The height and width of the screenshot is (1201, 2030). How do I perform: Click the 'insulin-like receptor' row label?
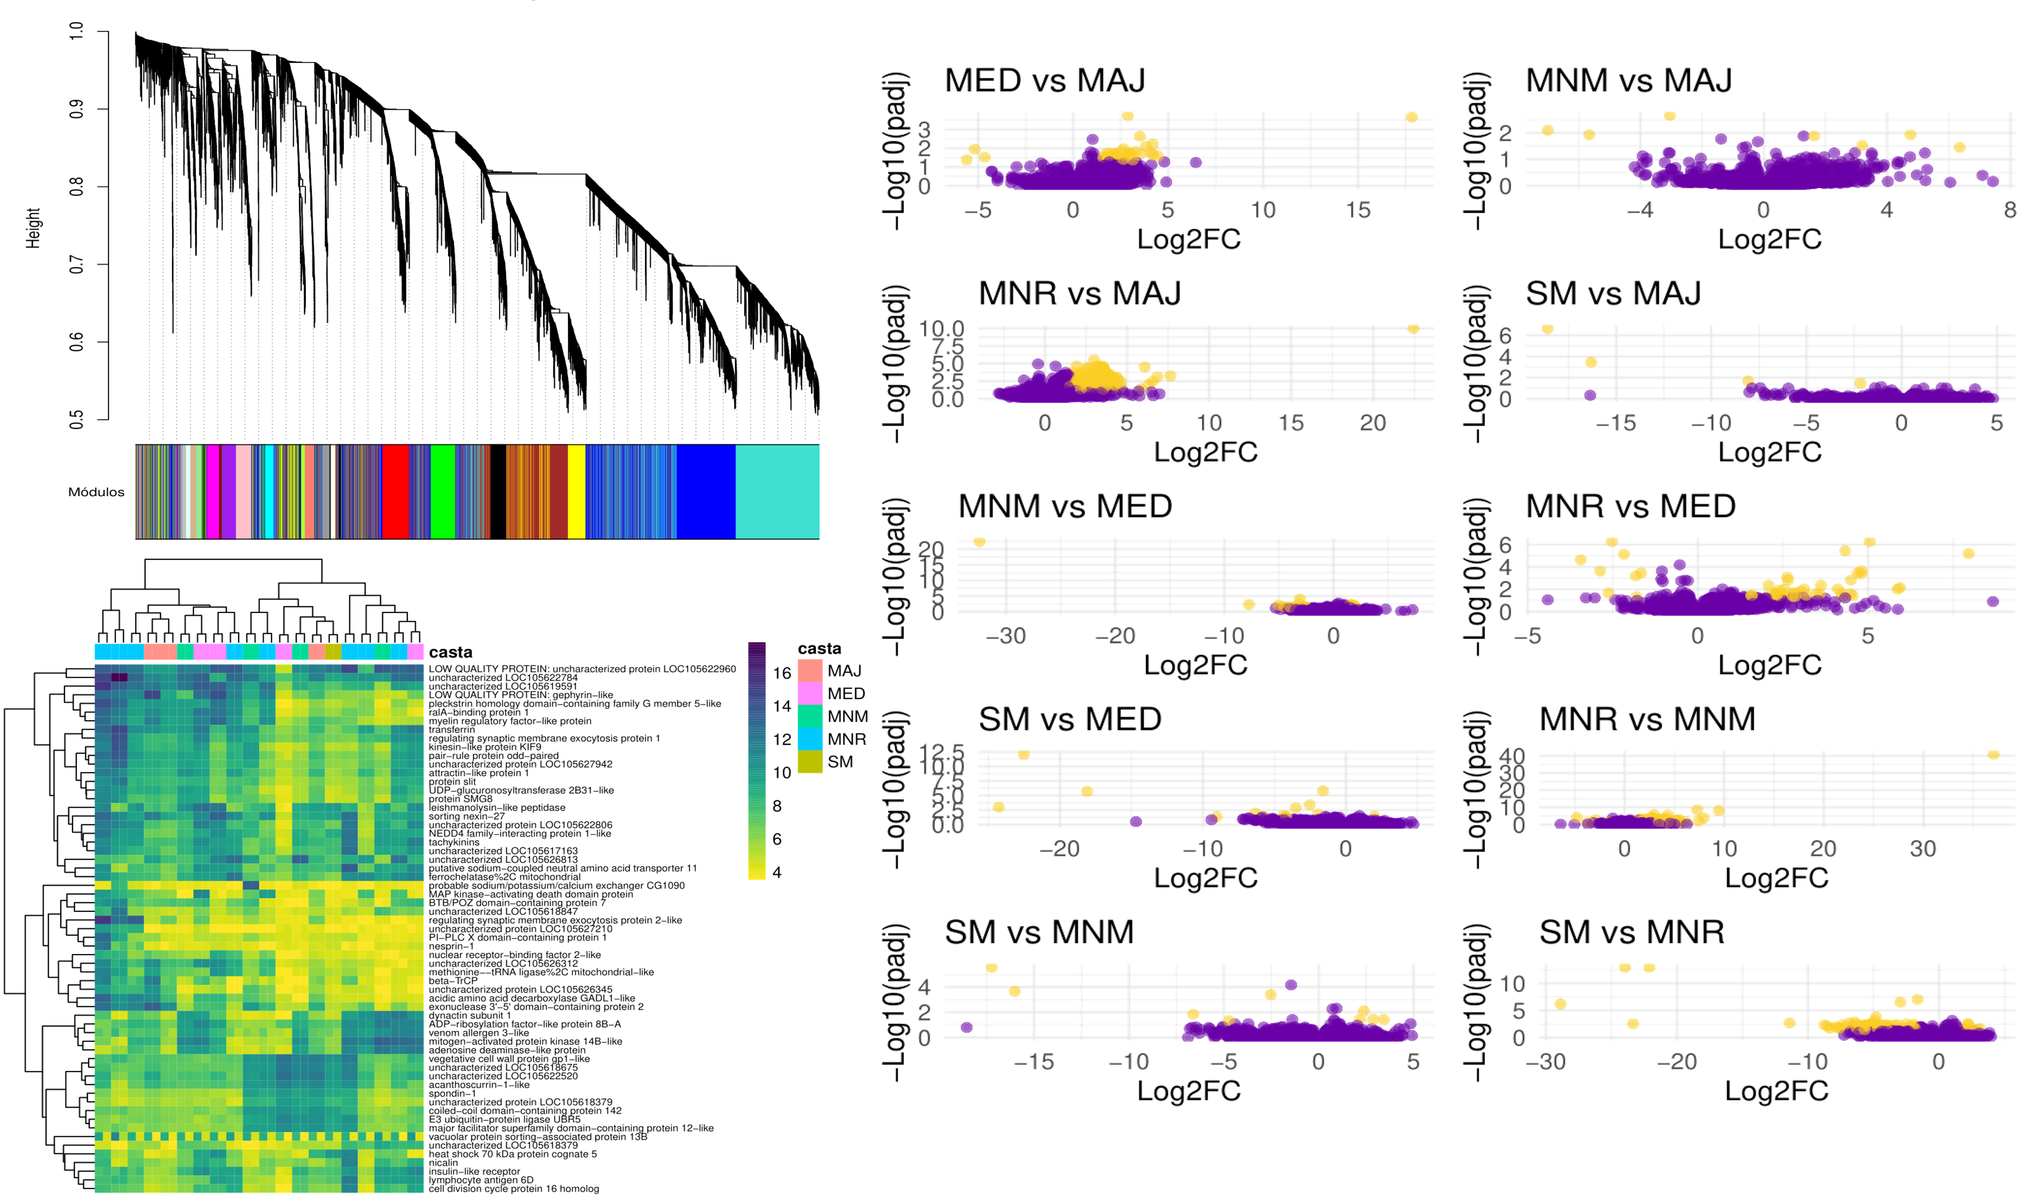pos(474,1171)
